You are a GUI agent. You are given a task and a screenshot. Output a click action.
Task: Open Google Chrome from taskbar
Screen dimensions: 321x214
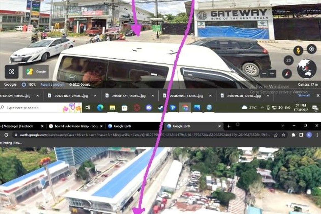tap(185, 108)
